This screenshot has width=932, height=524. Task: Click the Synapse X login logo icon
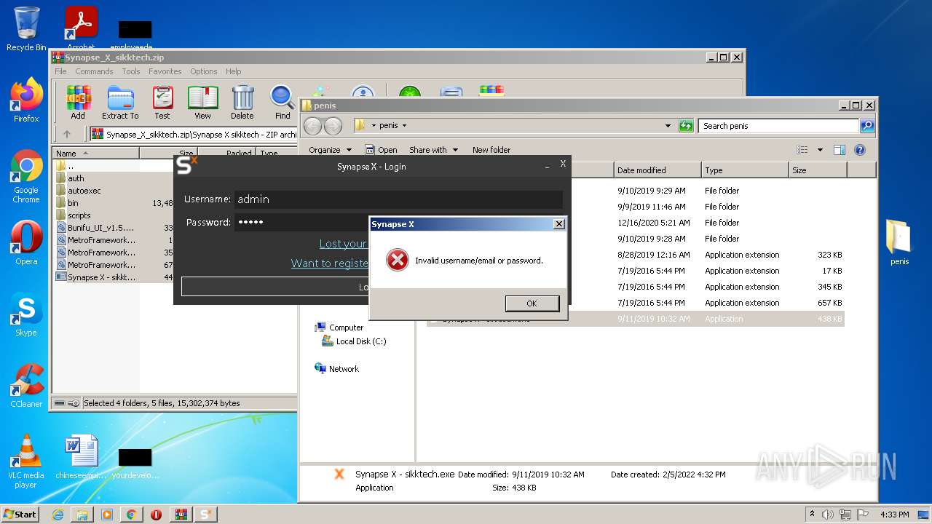[186, 166]
